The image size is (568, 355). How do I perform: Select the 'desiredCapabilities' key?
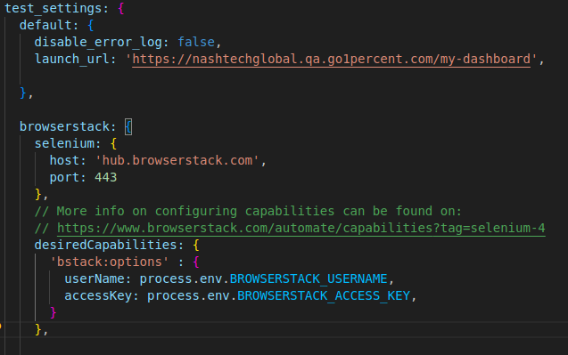click(106, 245)
